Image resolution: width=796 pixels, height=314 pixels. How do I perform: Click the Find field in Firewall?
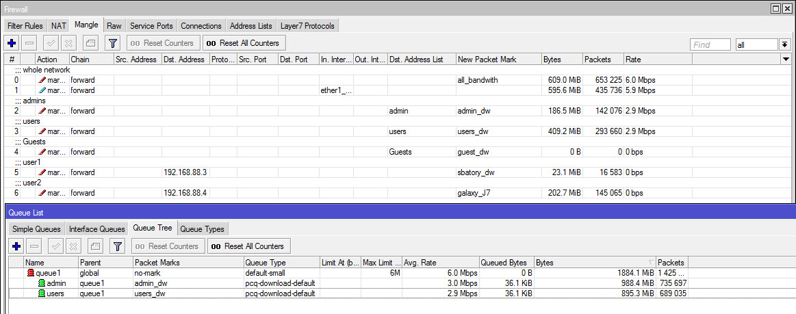click(710, 44)
